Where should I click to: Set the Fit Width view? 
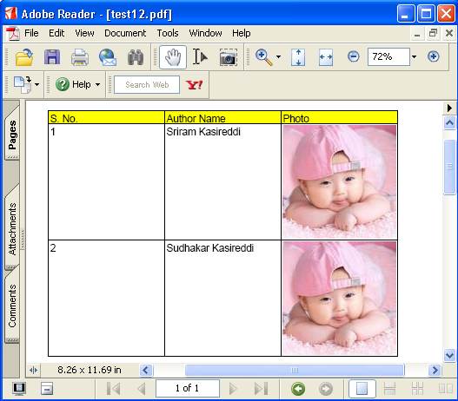(326, 57)
